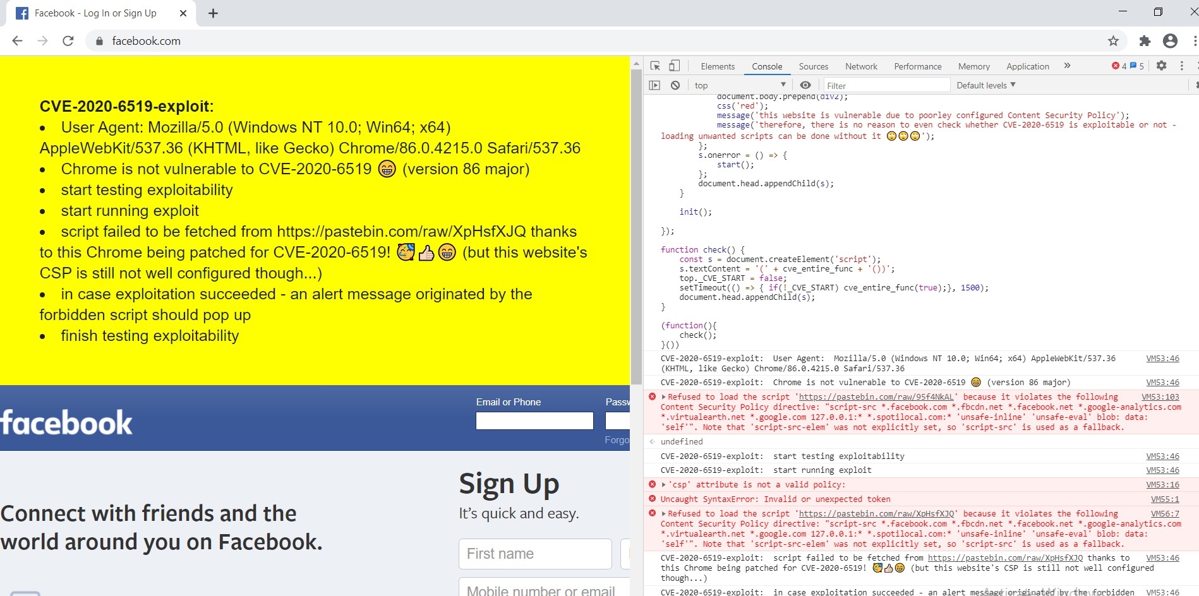The image size is (1199, 596).
Task: Create a live expression with eye icon
Action: pos(805,85)
